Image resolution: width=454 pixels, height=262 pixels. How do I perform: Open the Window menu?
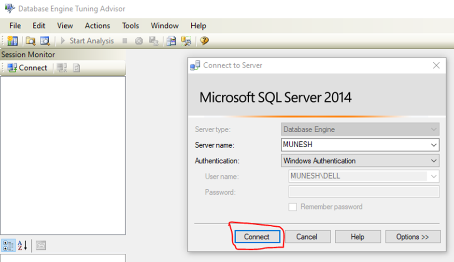[165, 26]
